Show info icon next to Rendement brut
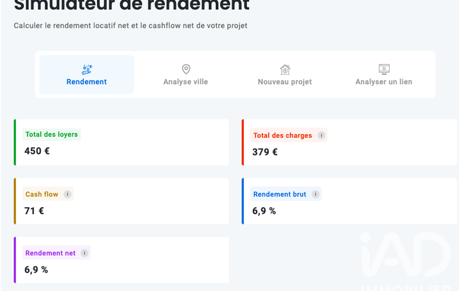Image resolution: width=459 pixels, height=291 pixels. click(x=315, y=194)
